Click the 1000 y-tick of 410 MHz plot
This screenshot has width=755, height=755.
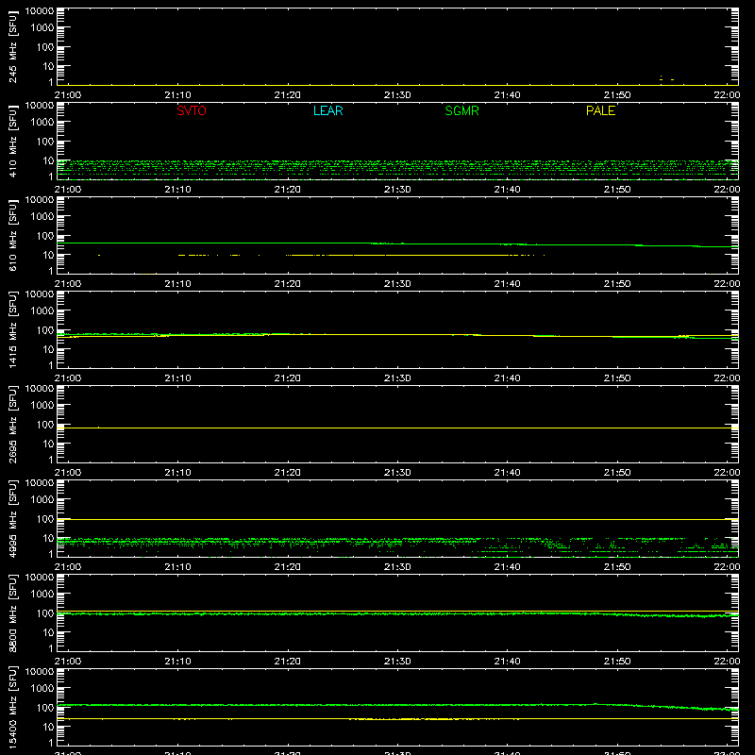(x=42, y=123)
